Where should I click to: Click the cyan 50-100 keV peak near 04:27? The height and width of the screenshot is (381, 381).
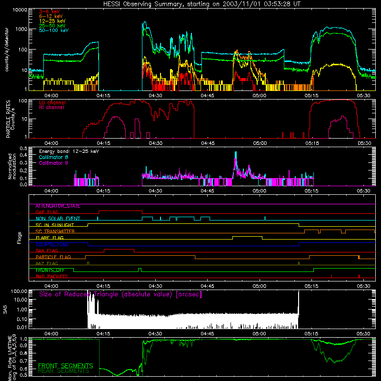coord(145,22)
